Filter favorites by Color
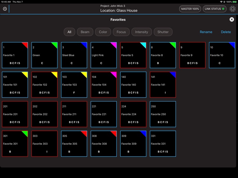The height and width of the screenshot is (178, 238). pyautogui.click(x=103, y=32)
